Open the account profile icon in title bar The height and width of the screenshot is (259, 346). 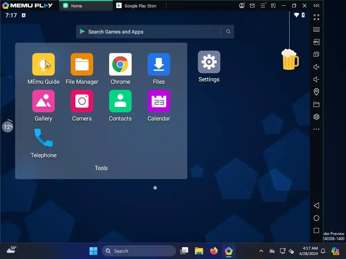pos(242,5)
